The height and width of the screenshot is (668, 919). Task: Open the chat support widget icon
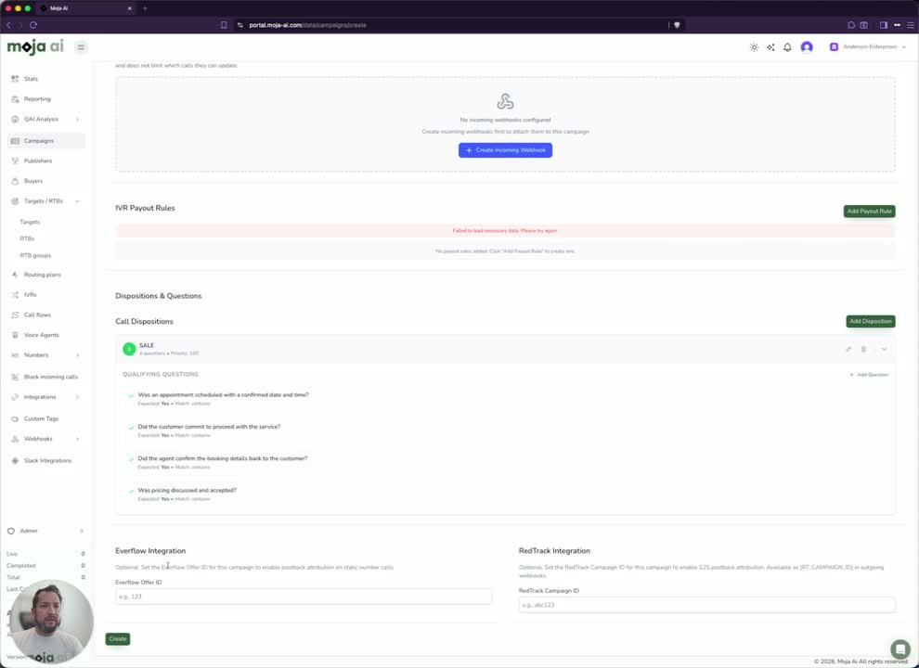(x=900, y=649)
